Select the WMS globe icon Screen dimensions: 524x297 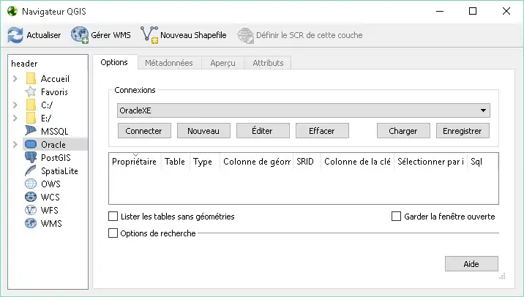click(31, 223)
